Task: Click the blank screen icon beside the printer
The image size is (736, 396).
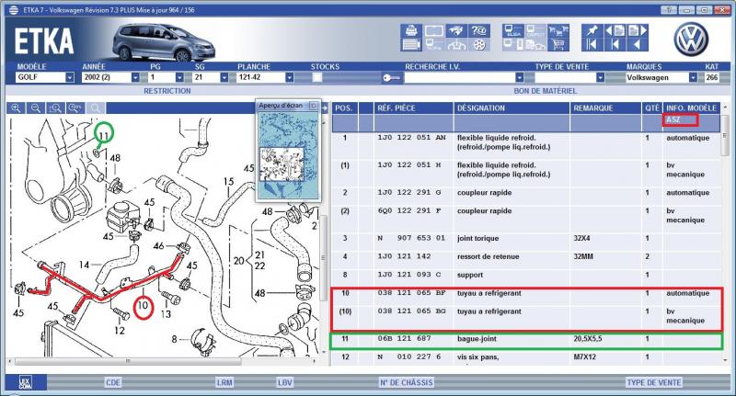Action: (433, 31)
